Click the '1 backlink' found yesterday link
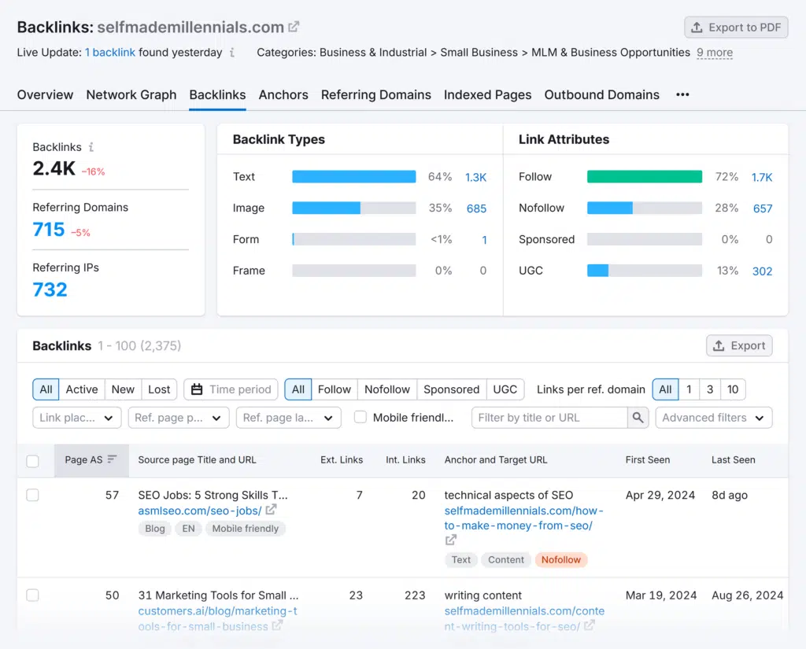The image size is (806, 649). [110, 53]
